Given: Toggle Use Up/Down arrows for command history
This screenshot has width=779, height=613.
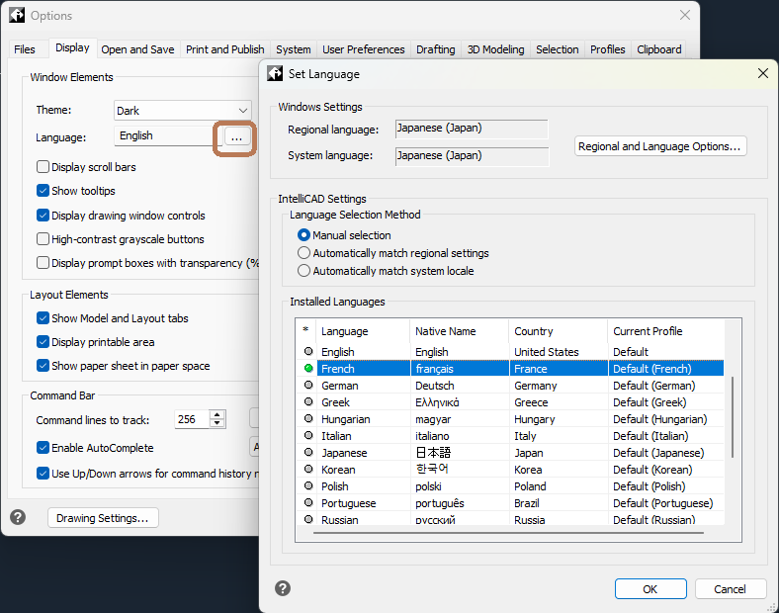Looking at the screenshot, I should (x=43, y=473).
